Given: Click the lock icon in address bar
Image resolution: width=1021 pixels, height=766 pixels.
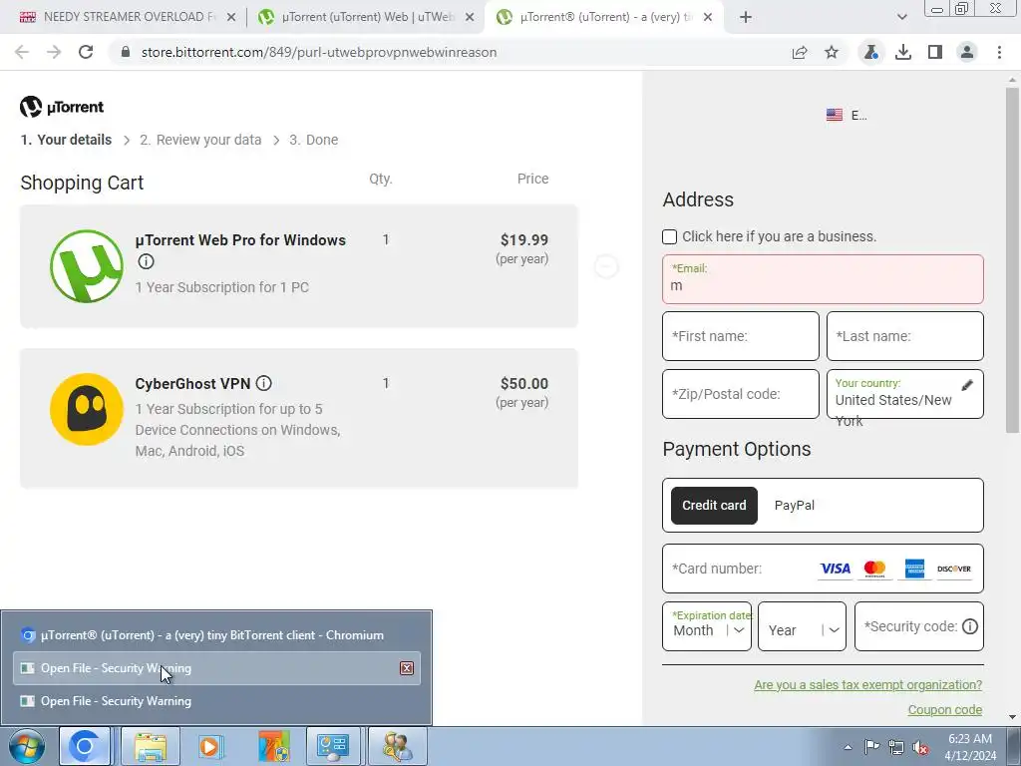Looking at the screenshot, I should [126, 52].
